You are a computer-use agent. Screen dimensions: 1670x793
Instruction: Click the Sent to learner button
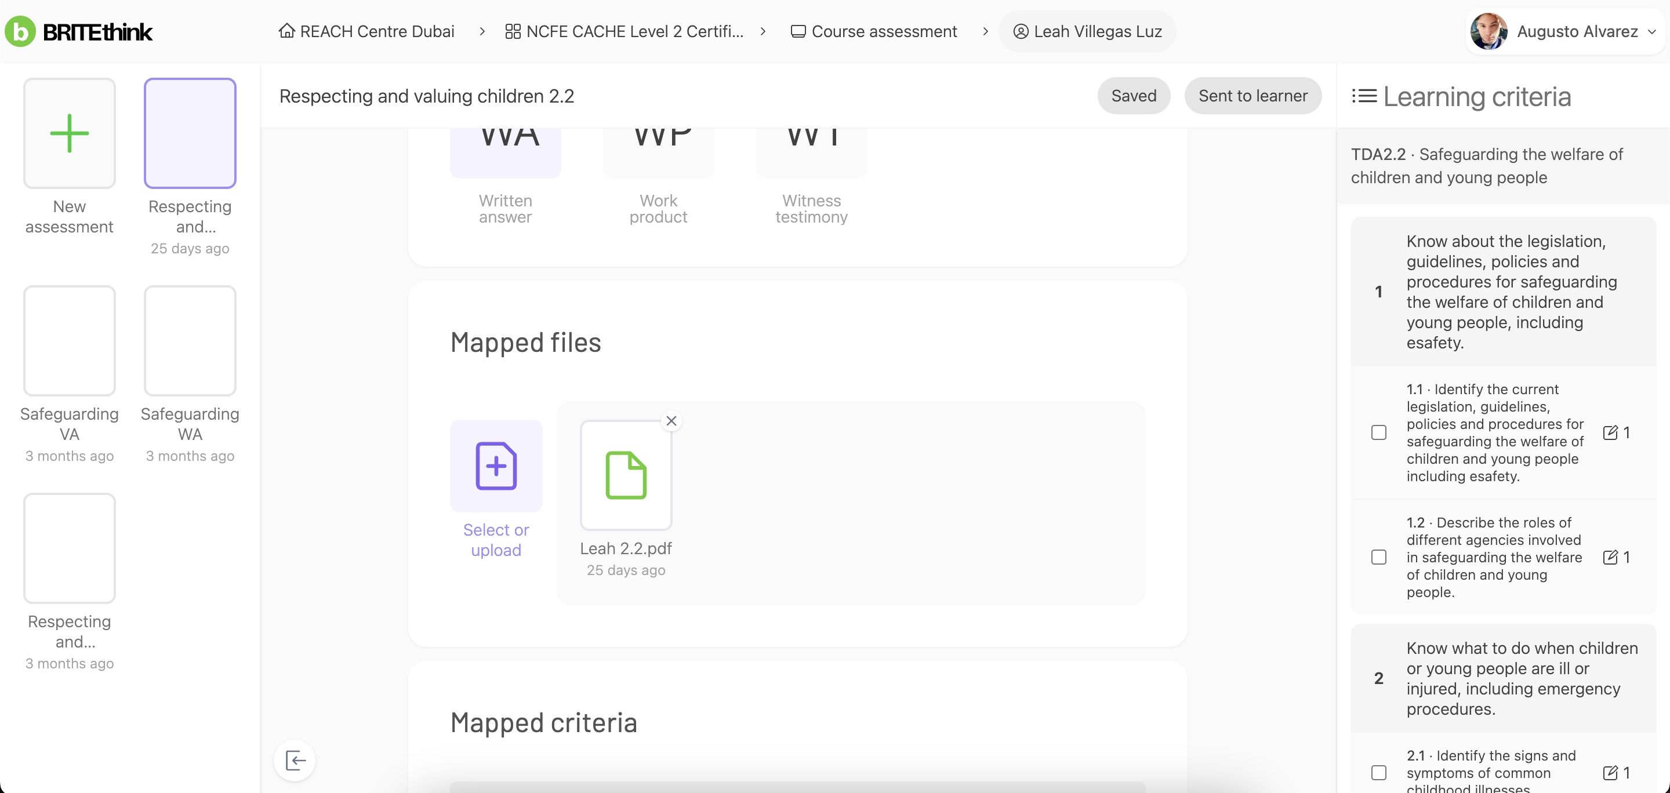tap(1252, 95)
